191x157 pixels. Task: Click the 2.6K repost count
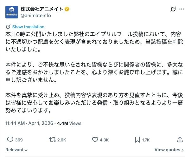click(x=62, y=140)
